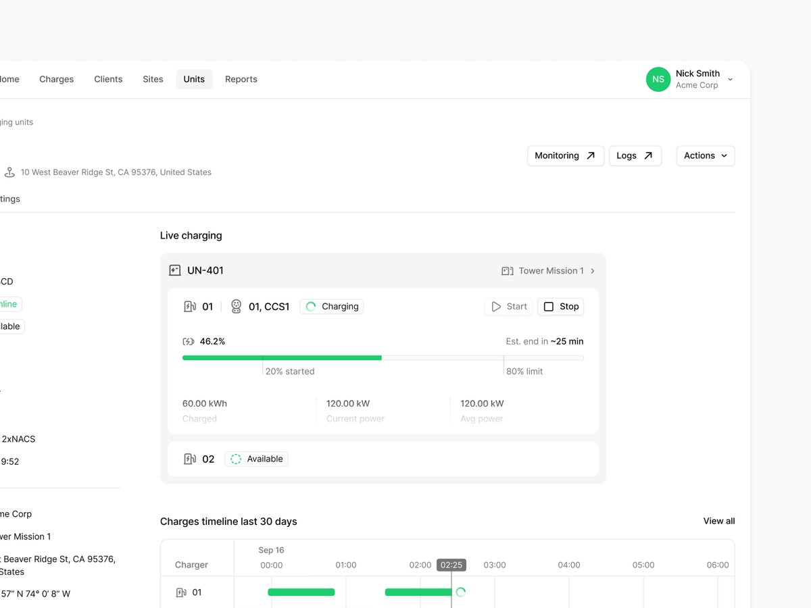The width and height of the screenshot is (811, 608).
Task: Click the Sep 16 date label
Action: [x=271, y=550]
